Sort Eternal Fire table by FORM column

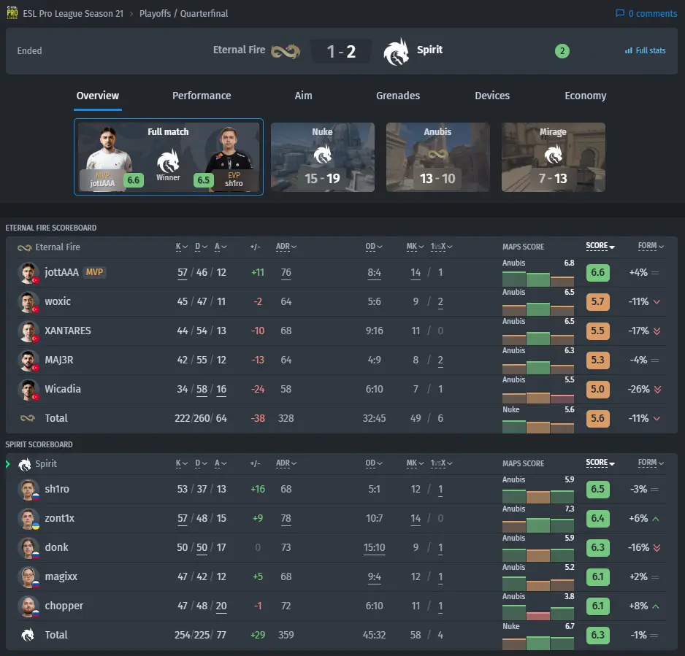pyautogui.click(x=651, y=246)
